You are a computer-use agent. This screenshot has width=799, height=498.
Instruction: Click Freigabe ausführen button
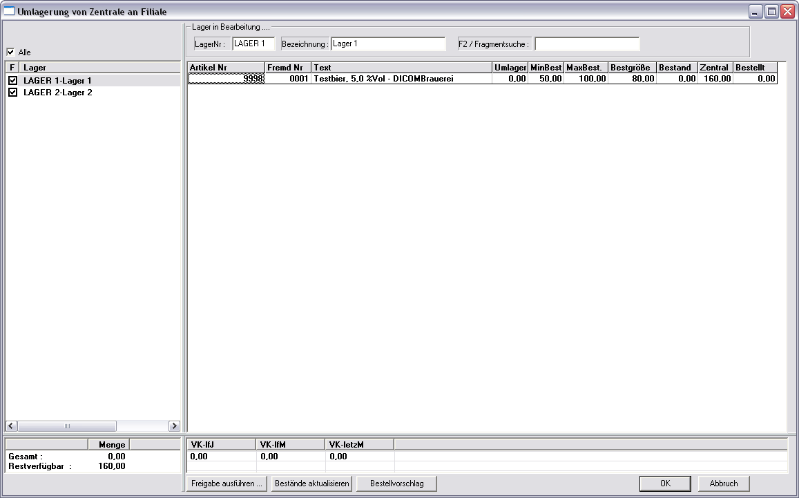coord(227,483)
